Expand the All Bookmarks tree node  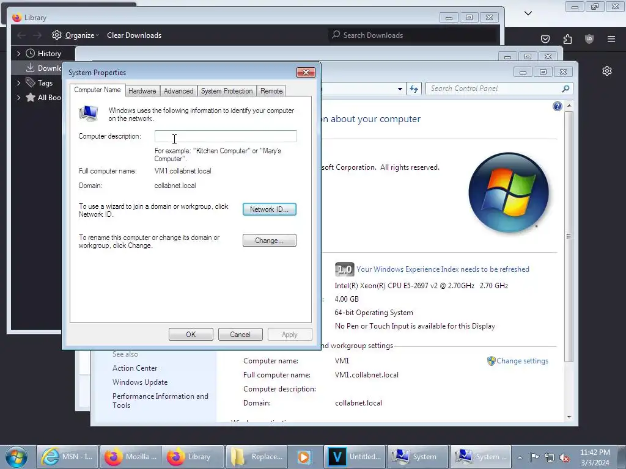pos(18,97)
